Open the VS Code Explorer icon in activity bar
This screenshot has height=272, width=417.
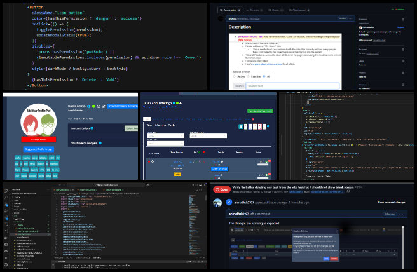[x=6, y=191]
